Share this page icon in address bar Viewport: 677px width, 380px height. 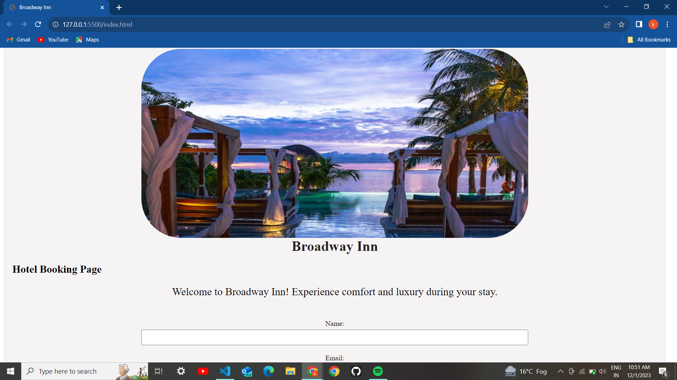point(607,24)
